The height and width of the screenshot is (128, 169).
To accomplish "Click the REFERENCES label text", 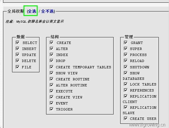I will (142, 90).
